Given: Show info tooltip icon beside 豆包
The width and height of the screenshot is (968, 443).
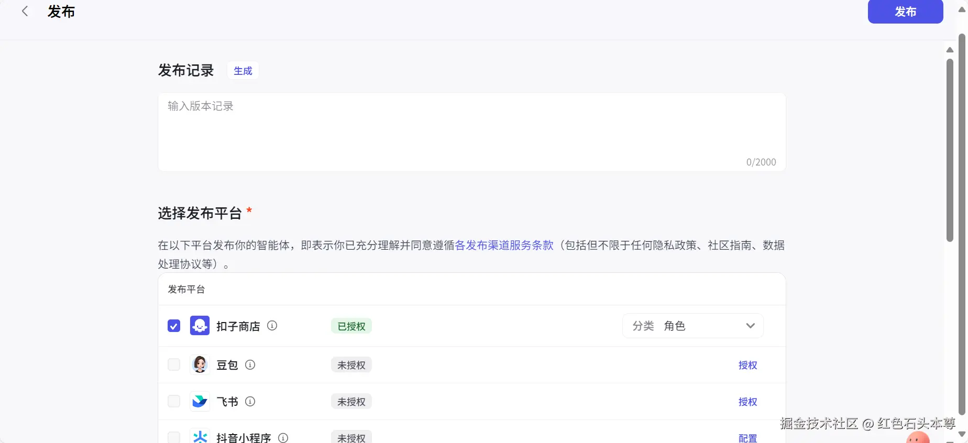Looking at the screenshot, I should 250,364.
